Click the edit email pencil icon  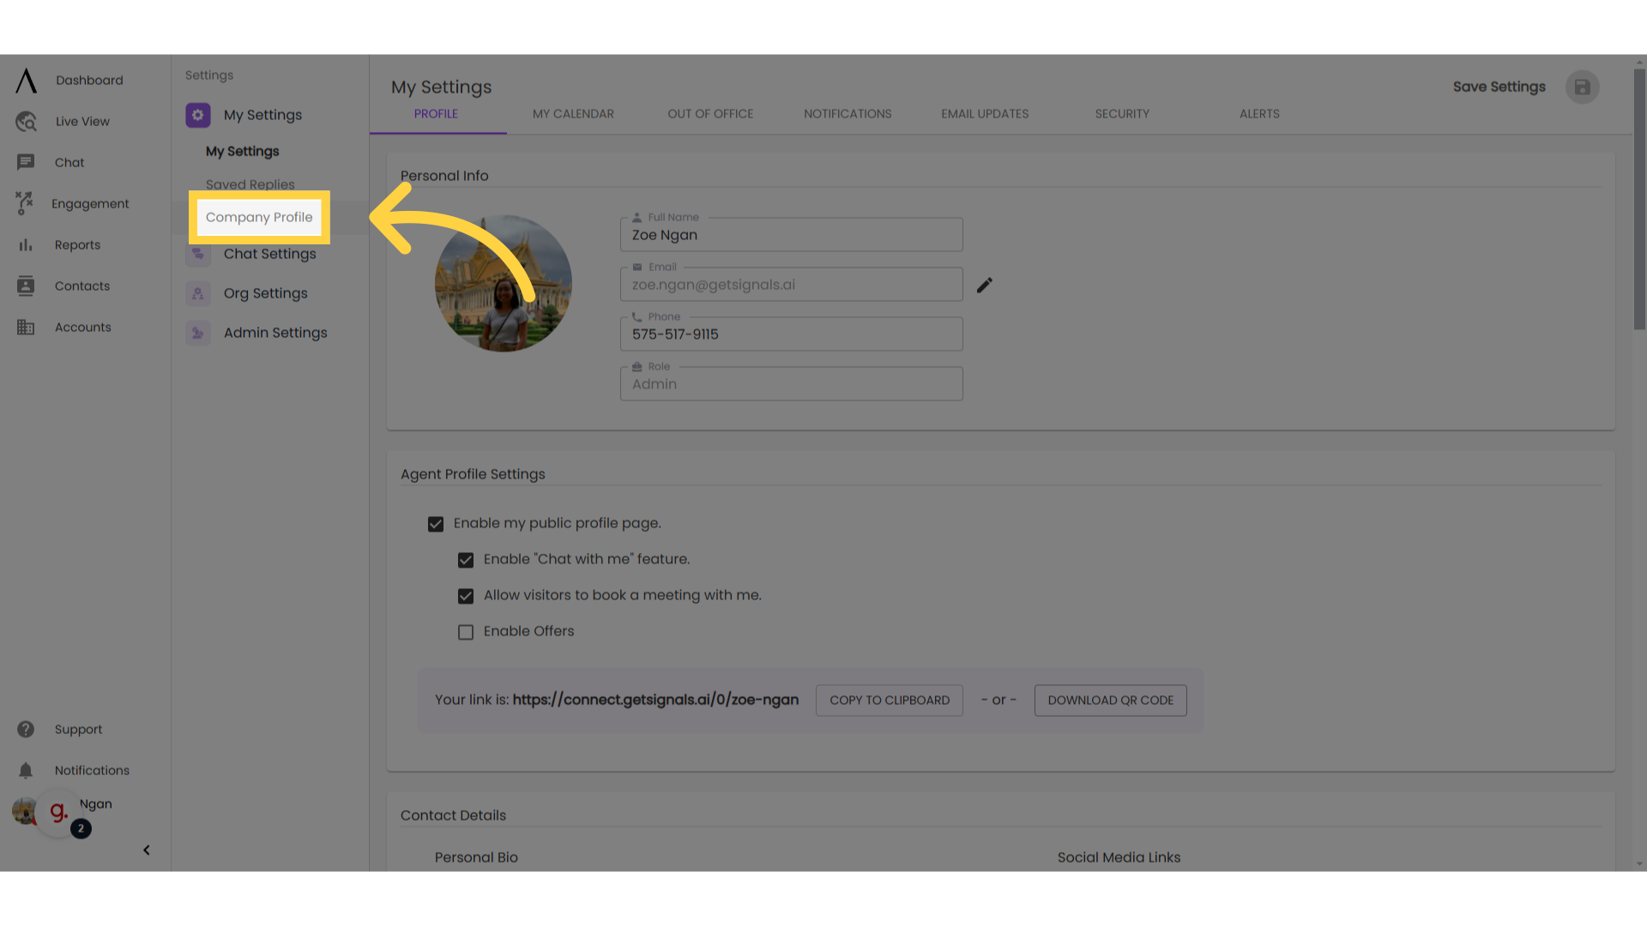click(983, 285)
